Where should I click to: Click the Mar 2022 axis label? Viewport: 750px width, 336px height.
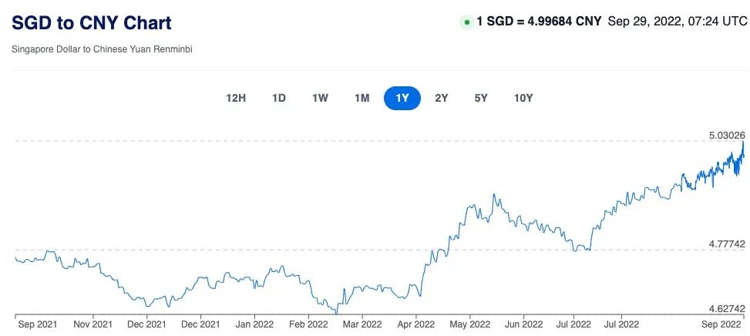click(x=361, y=324)
